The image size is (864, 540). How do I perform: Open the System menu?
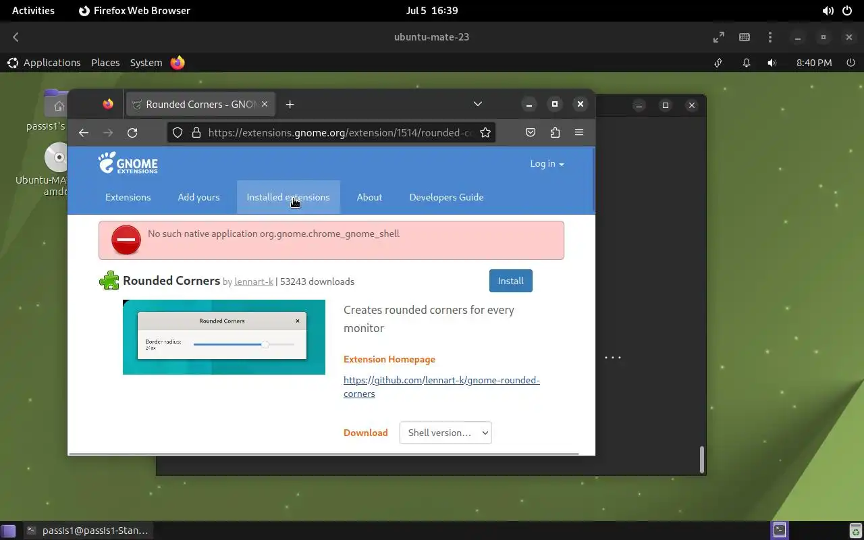click(146, 63)
